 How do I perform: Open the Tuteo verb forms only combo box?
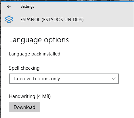click(x=64, y=79)
